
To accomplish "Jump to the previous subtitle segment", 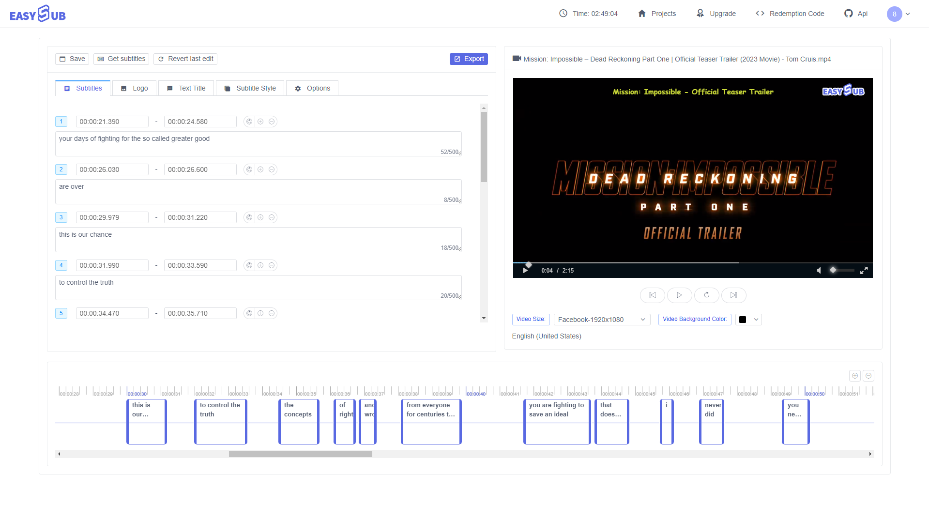I will pyautogui.click(x=653, y=295).
